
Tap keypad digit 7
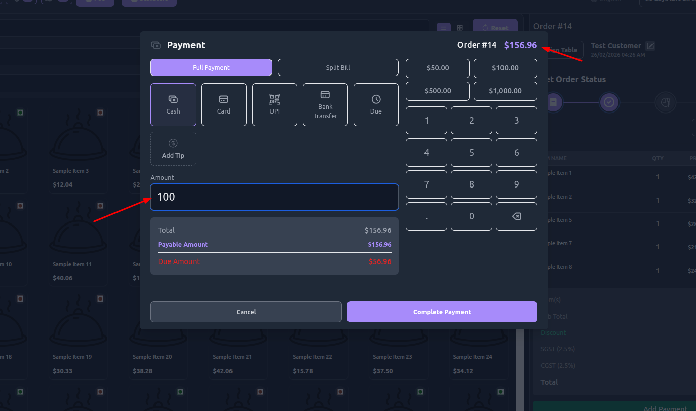[427, 184]
